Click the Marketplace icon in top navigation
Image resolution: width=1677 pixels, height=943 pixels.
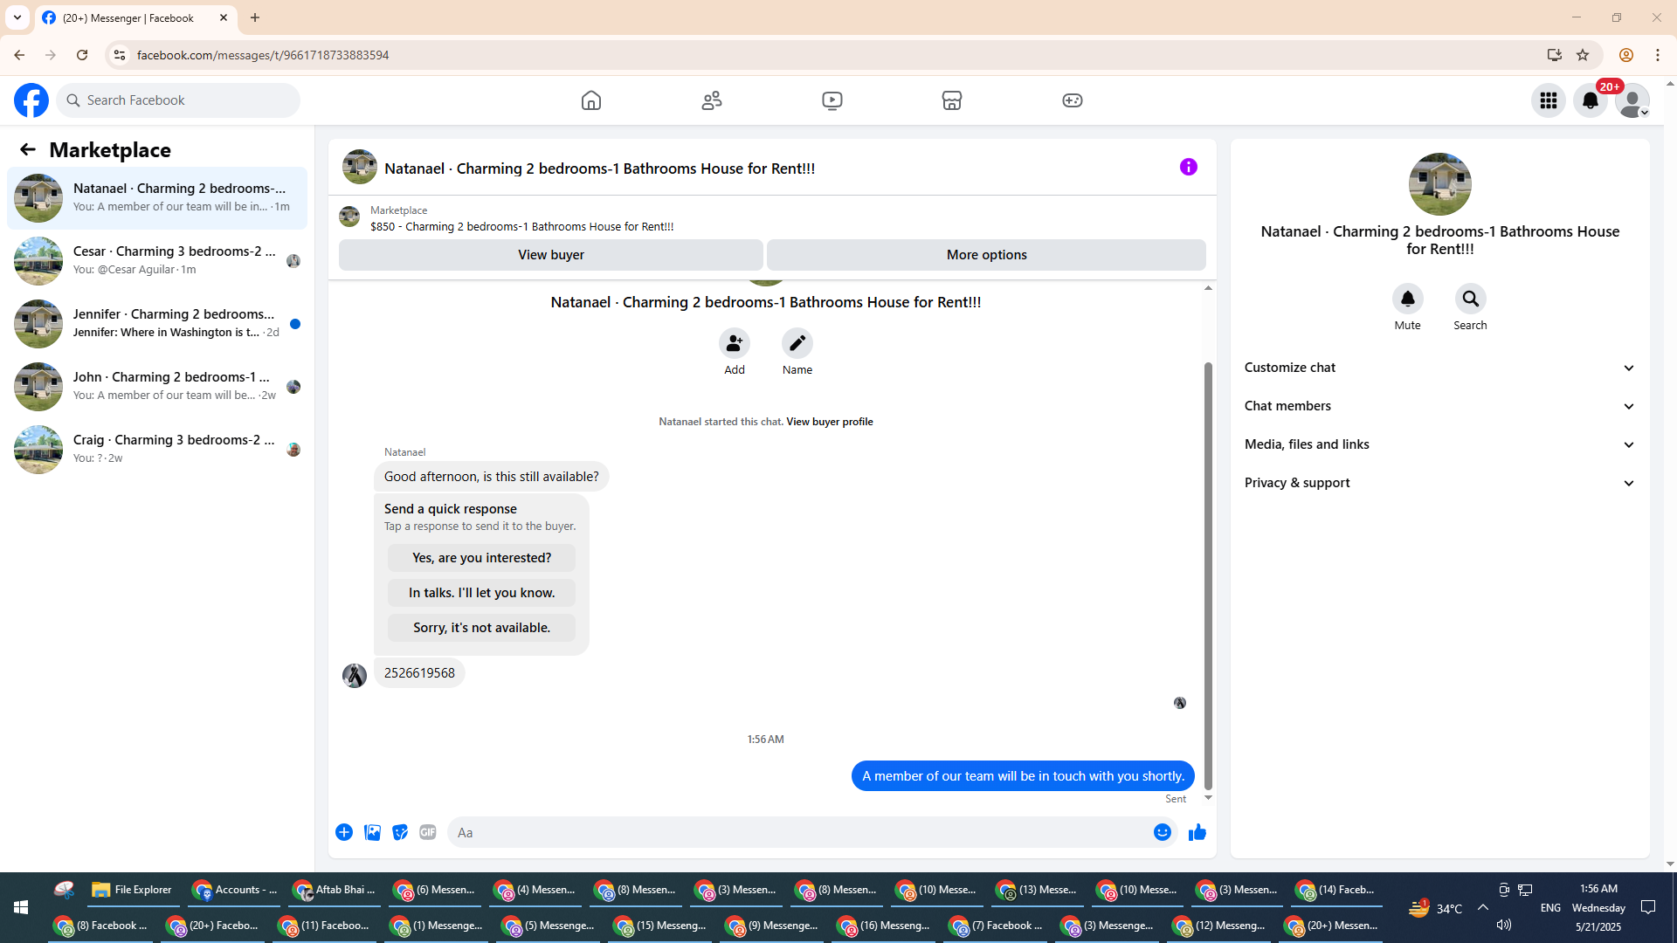(x=952, y=100)
